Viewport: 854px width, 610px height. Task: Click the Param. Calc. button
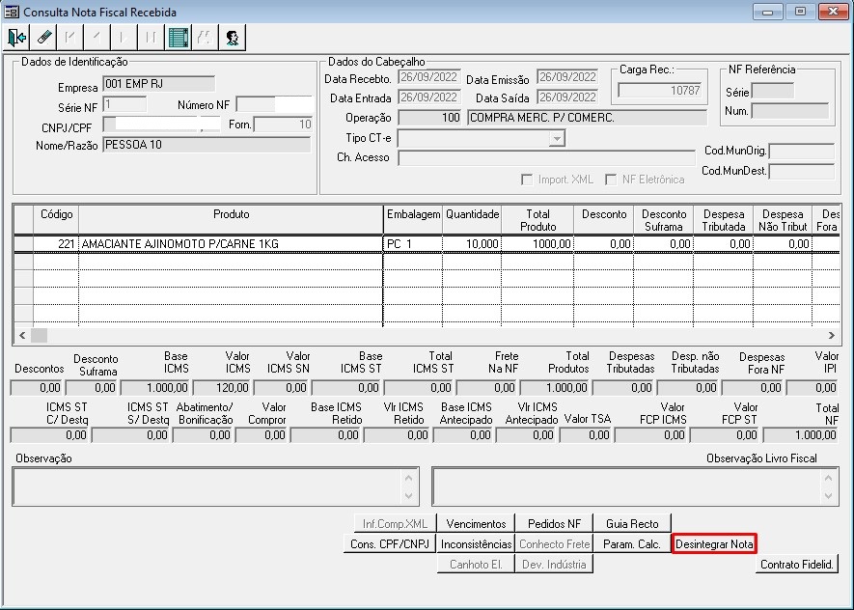pyautogui.click(x=632, y=544)
